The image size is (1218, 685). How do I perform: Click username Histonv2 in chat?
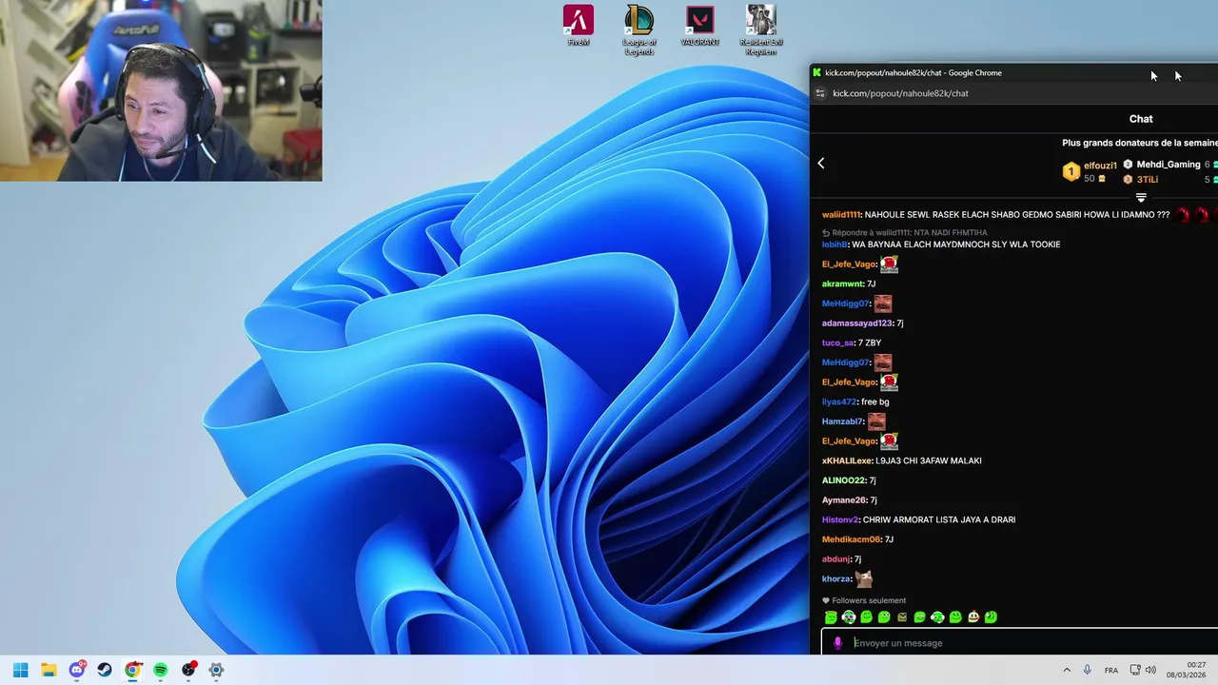pos(840,520)
